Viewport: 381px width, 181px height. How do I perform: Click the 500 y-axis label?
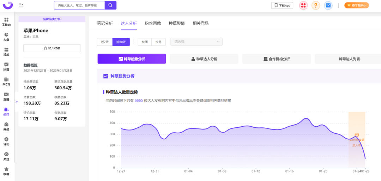point(112,112)
